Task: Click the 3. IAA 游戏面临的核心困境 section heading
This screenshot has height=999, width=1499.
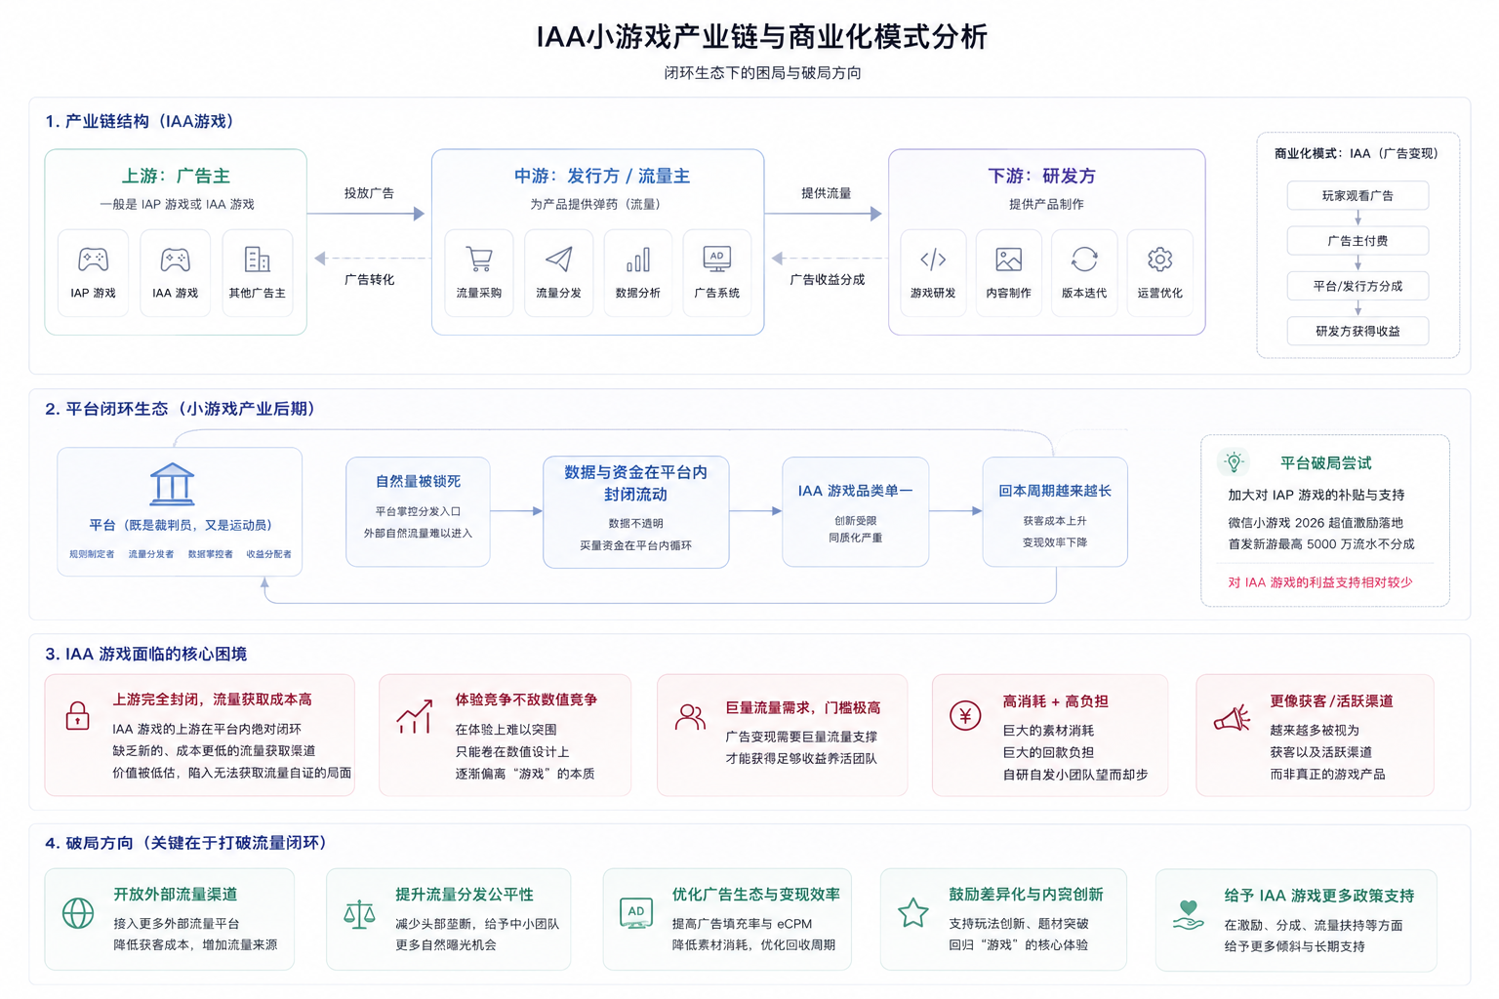Action: pyautogui.click(x=145, y=654)
